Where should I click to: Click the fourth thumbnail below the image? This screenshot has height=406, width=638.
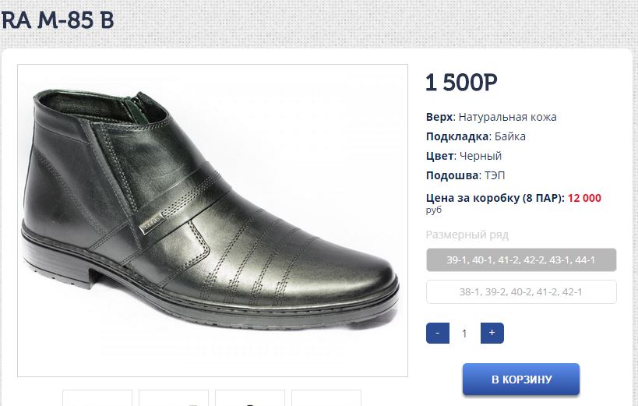click(x=326, y=398)
